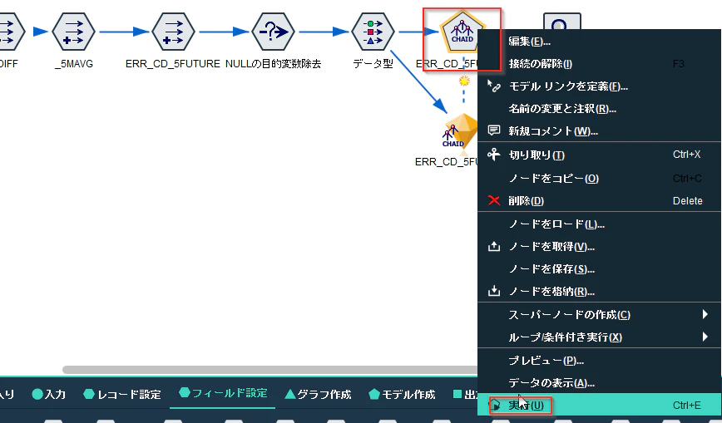Choose データの表示(A)... menu entry

[600, 382]
